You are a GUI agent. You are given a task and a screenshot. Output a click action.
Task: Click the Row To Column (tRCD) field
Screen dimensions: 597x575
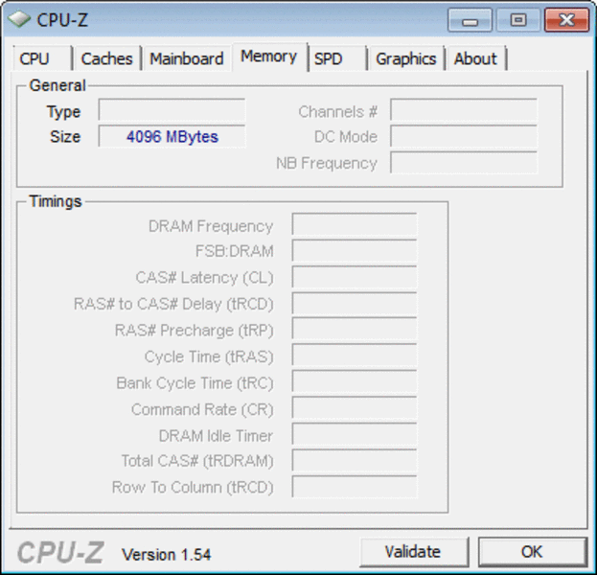(x=355, y=486)
